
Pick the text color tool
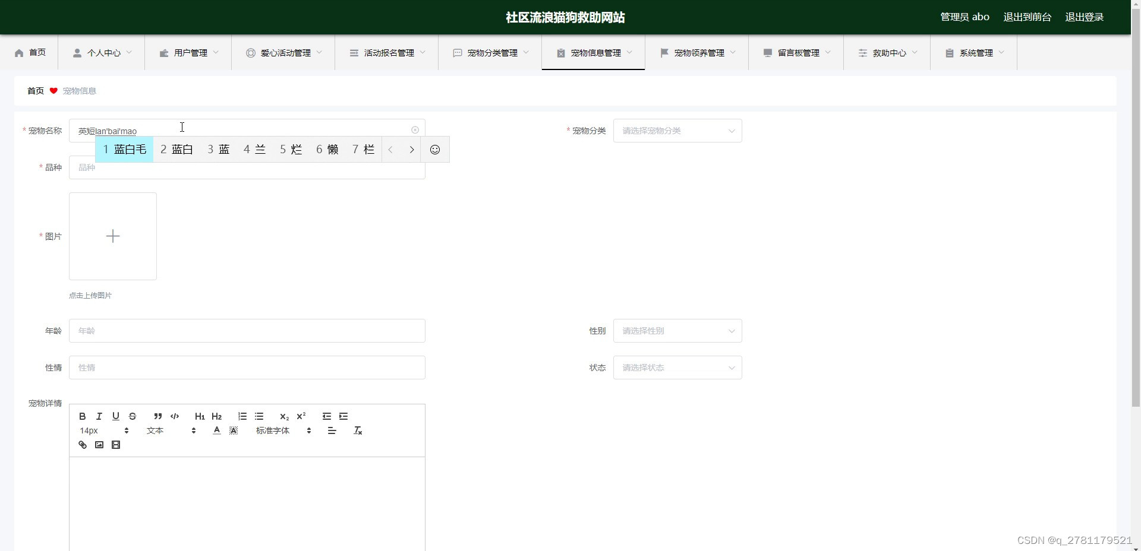217,430
